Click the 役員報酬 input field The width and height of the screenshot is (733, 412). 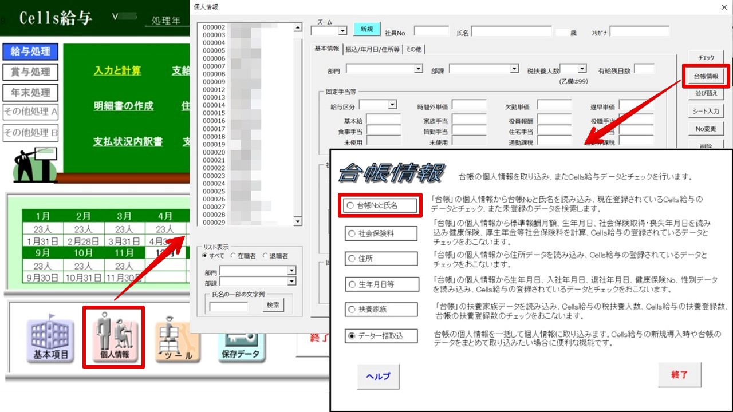555,120
